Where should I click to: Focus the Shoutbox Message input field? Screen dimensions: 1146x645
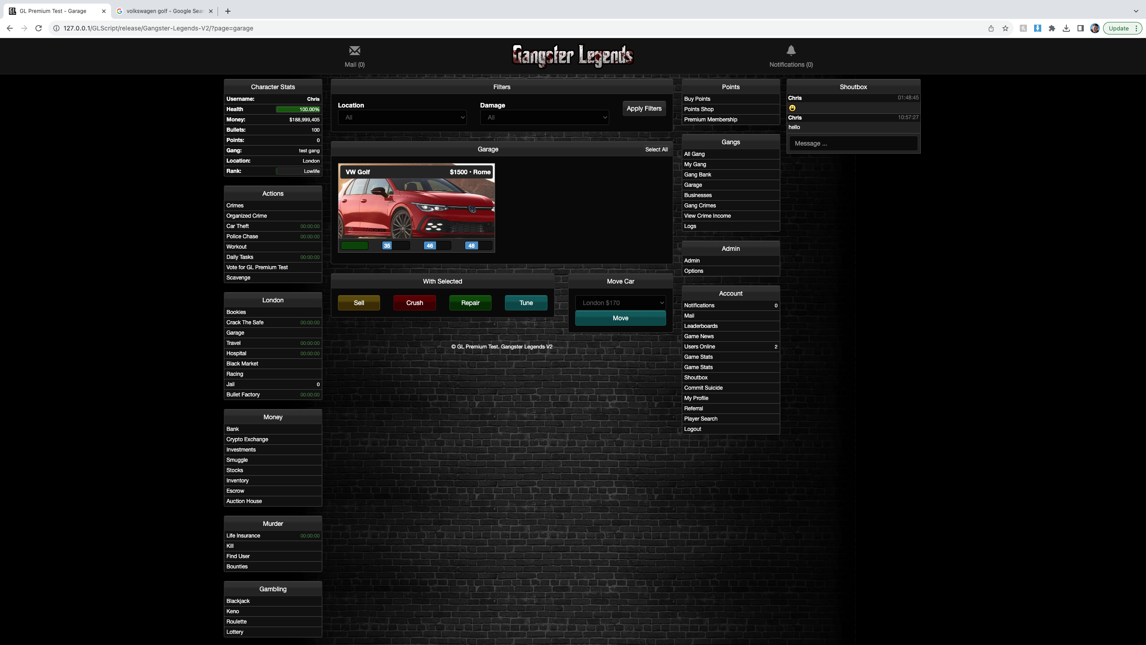(853, 143)
